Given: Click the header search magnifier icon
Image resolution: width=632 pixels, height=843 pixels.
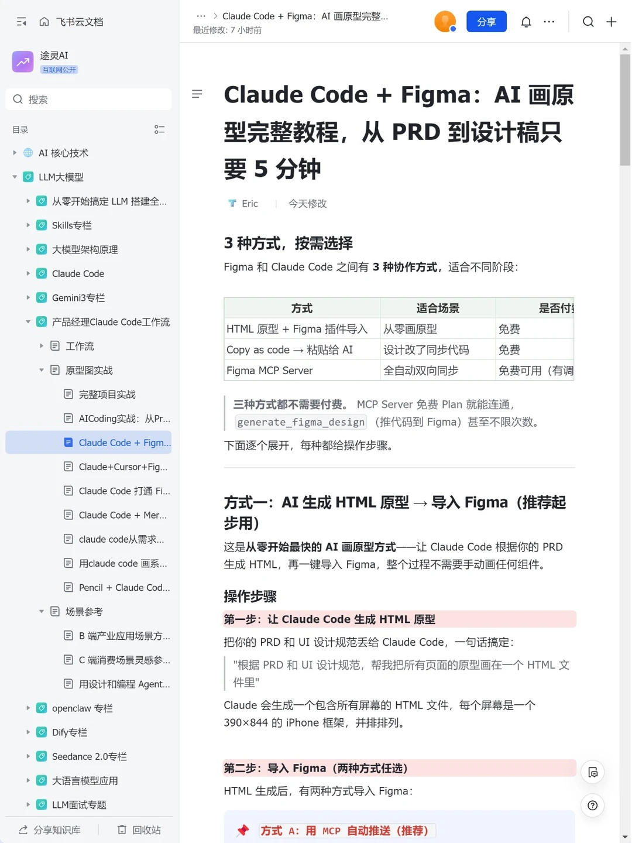Looking at the screenshot, I should pyautogui.click(x=588, y=22).
